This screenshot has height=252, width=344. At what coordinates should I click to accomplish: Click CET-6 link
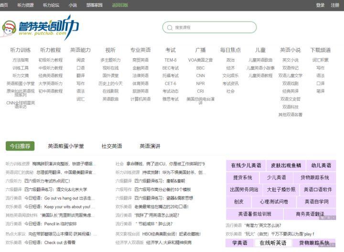[x=171, y=83]
